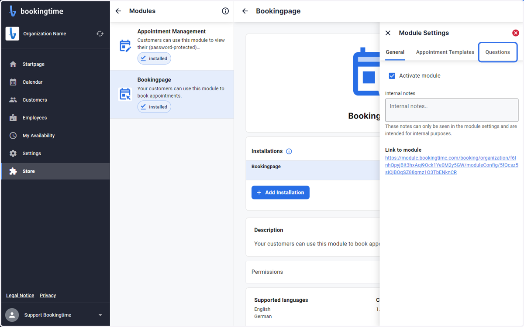Open the Privacy link
This screenshot has height=327, width=524.
click(x=48, y=296)
